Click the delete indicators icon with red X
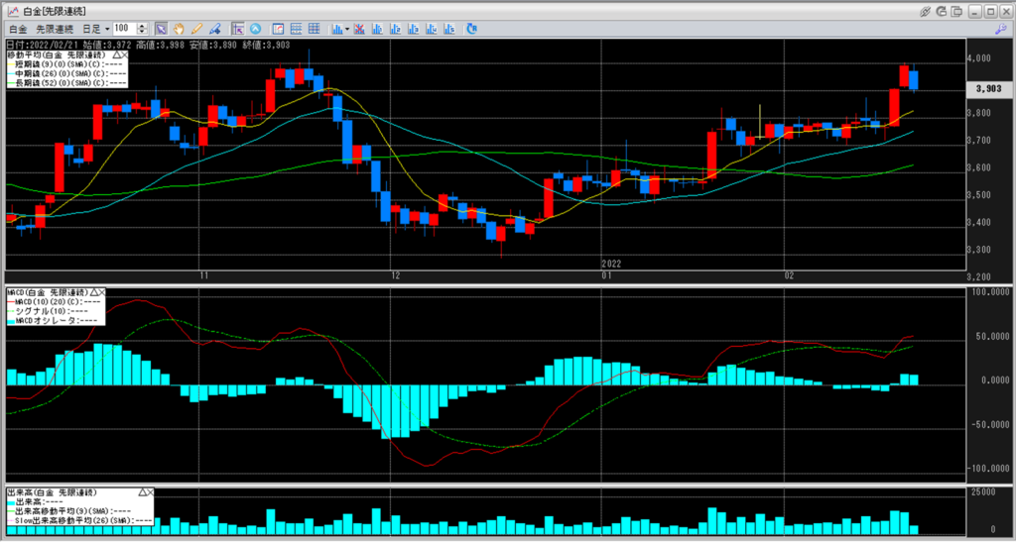 (x=359, y=29)
